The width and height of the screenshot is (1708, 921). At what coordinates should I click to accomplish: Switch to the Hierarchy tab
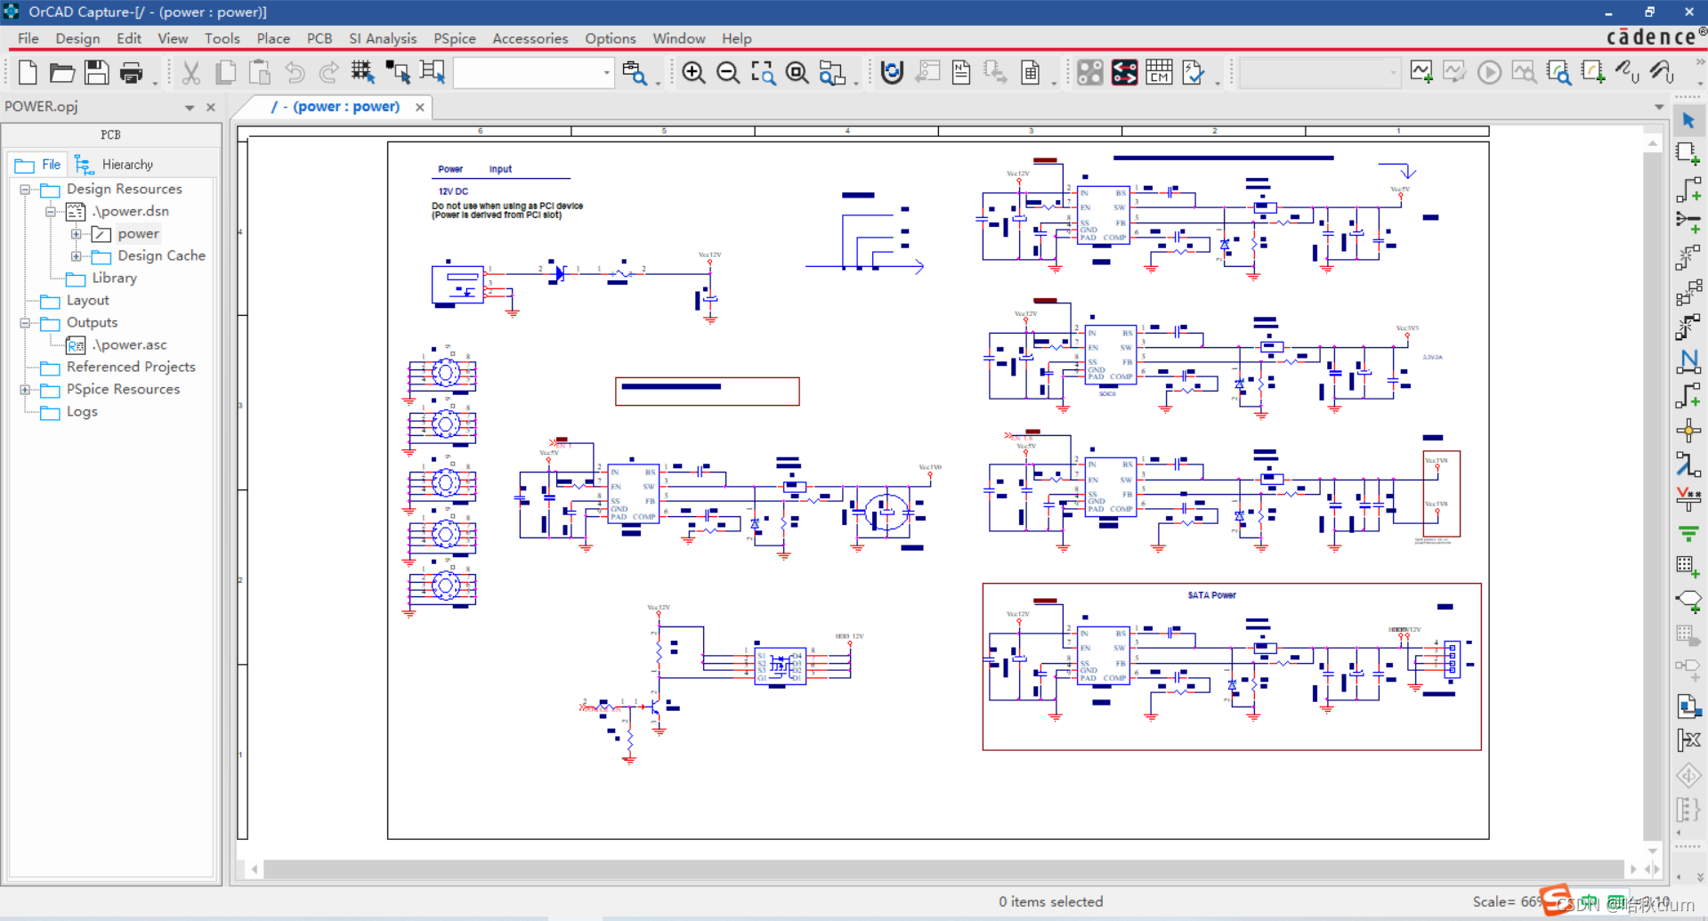(127, 164)
